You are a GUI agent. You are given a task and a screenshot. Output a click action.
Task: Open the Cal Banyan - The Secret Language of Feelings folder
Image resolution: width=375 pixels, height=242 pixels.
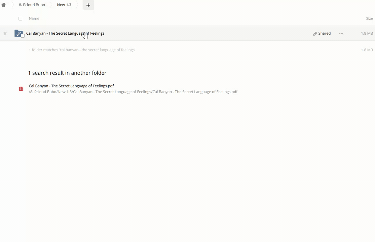click(x=65, y=33)
